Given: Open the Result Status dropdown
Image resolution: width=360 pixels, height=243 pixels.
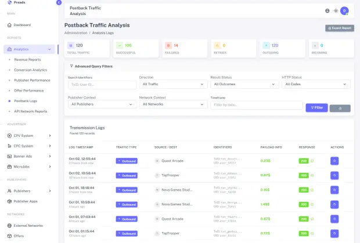Looking at the screenshot, I should 245,84.
